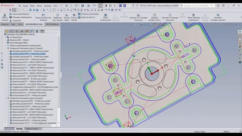This screenshot has width=242, height=136.
Task: Select Wiercenie3[T21 - 16.5x118.00°] operation
Action: pyautogui.click(x=30, y=76)
